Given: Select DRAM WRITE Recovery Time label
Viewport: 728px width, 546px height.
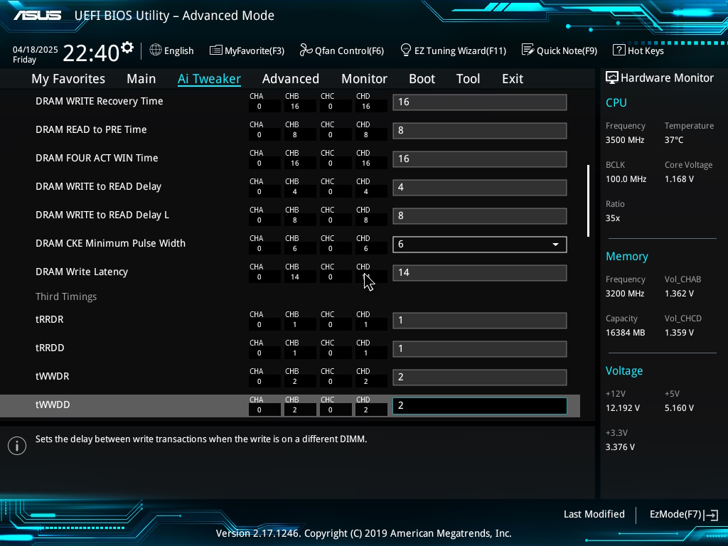Looking at the screenshot, I should pos(100,101).
